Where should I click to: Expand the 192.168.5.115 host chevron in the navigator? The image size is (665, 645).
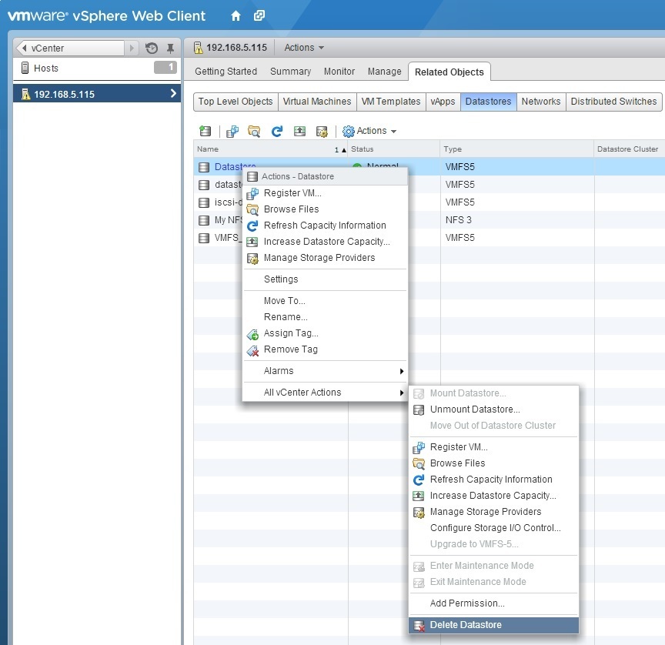coord(173,93)
